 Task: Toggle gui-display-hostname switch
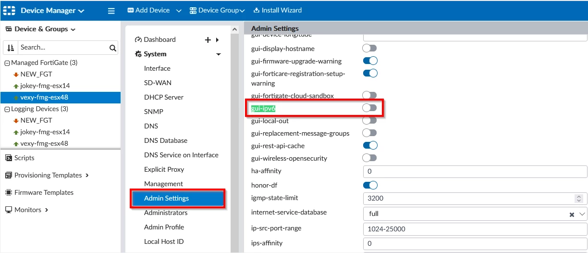pyautogui.click(x=370, y=49)
